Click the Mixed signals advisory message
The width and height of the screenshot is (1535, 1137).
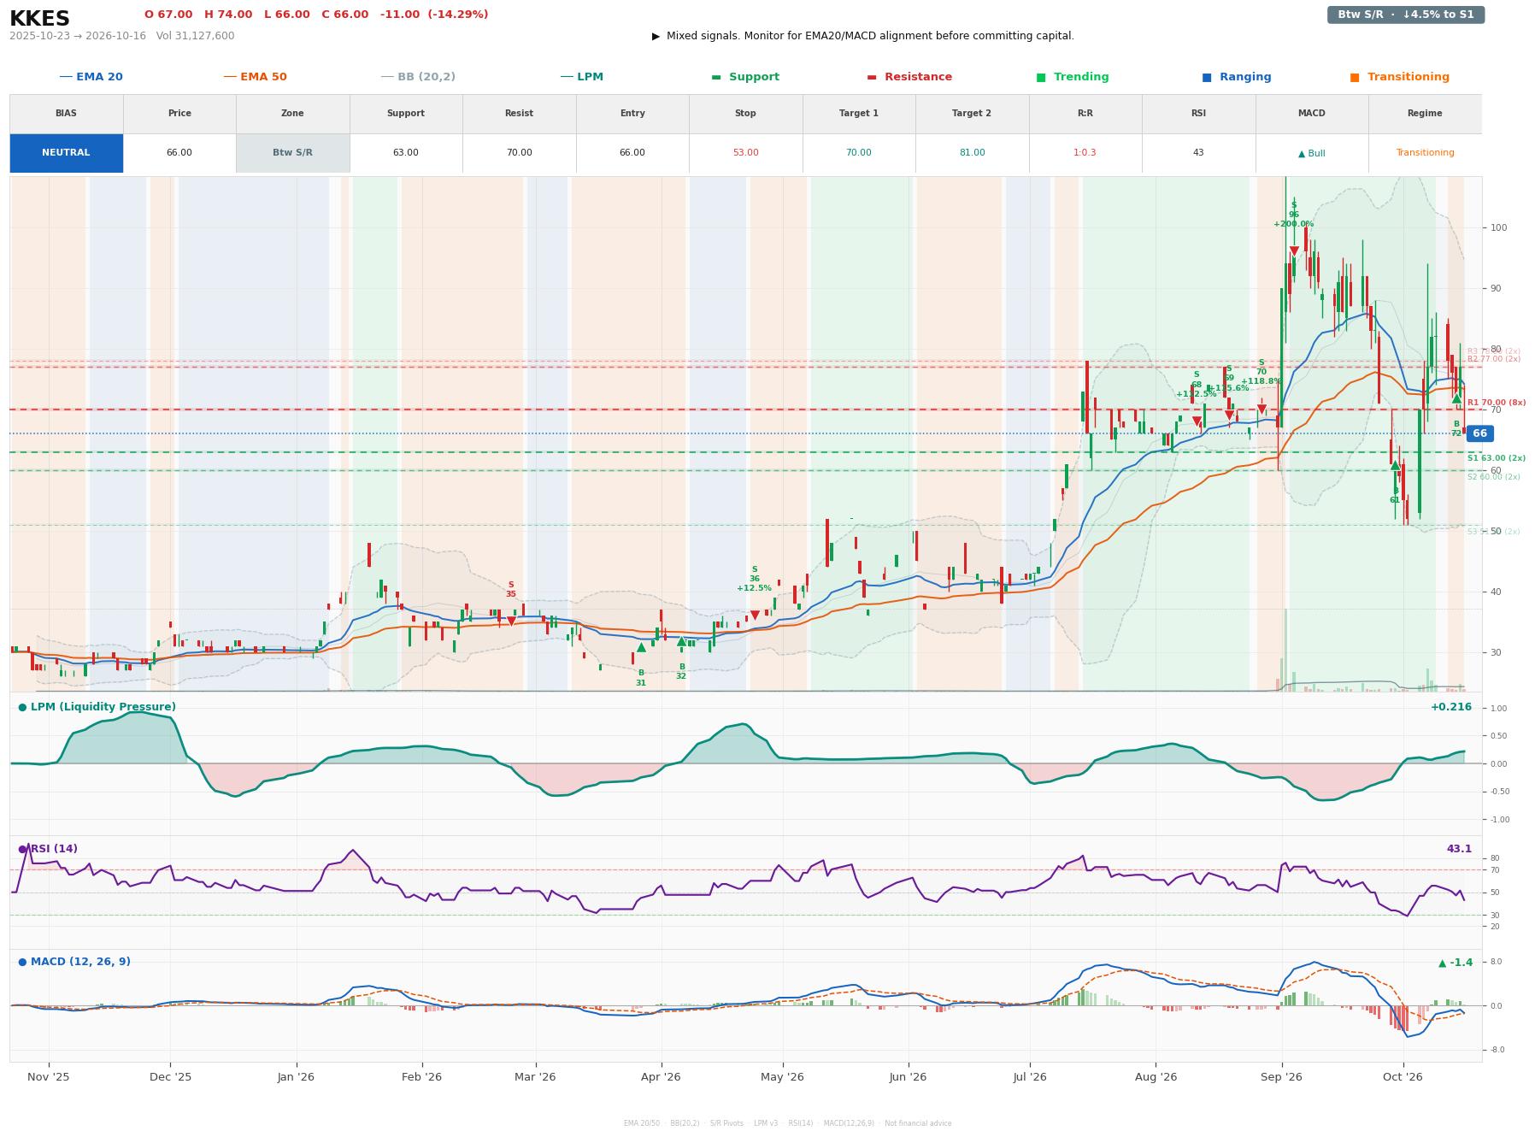pos(863,36)
